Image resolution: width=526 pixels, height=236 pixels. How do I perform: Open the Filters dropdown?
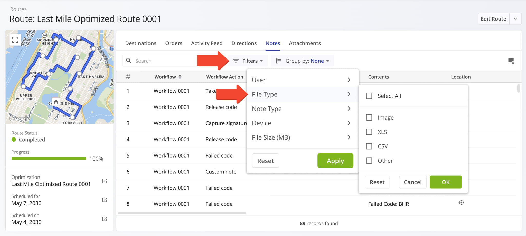point(248,61)
